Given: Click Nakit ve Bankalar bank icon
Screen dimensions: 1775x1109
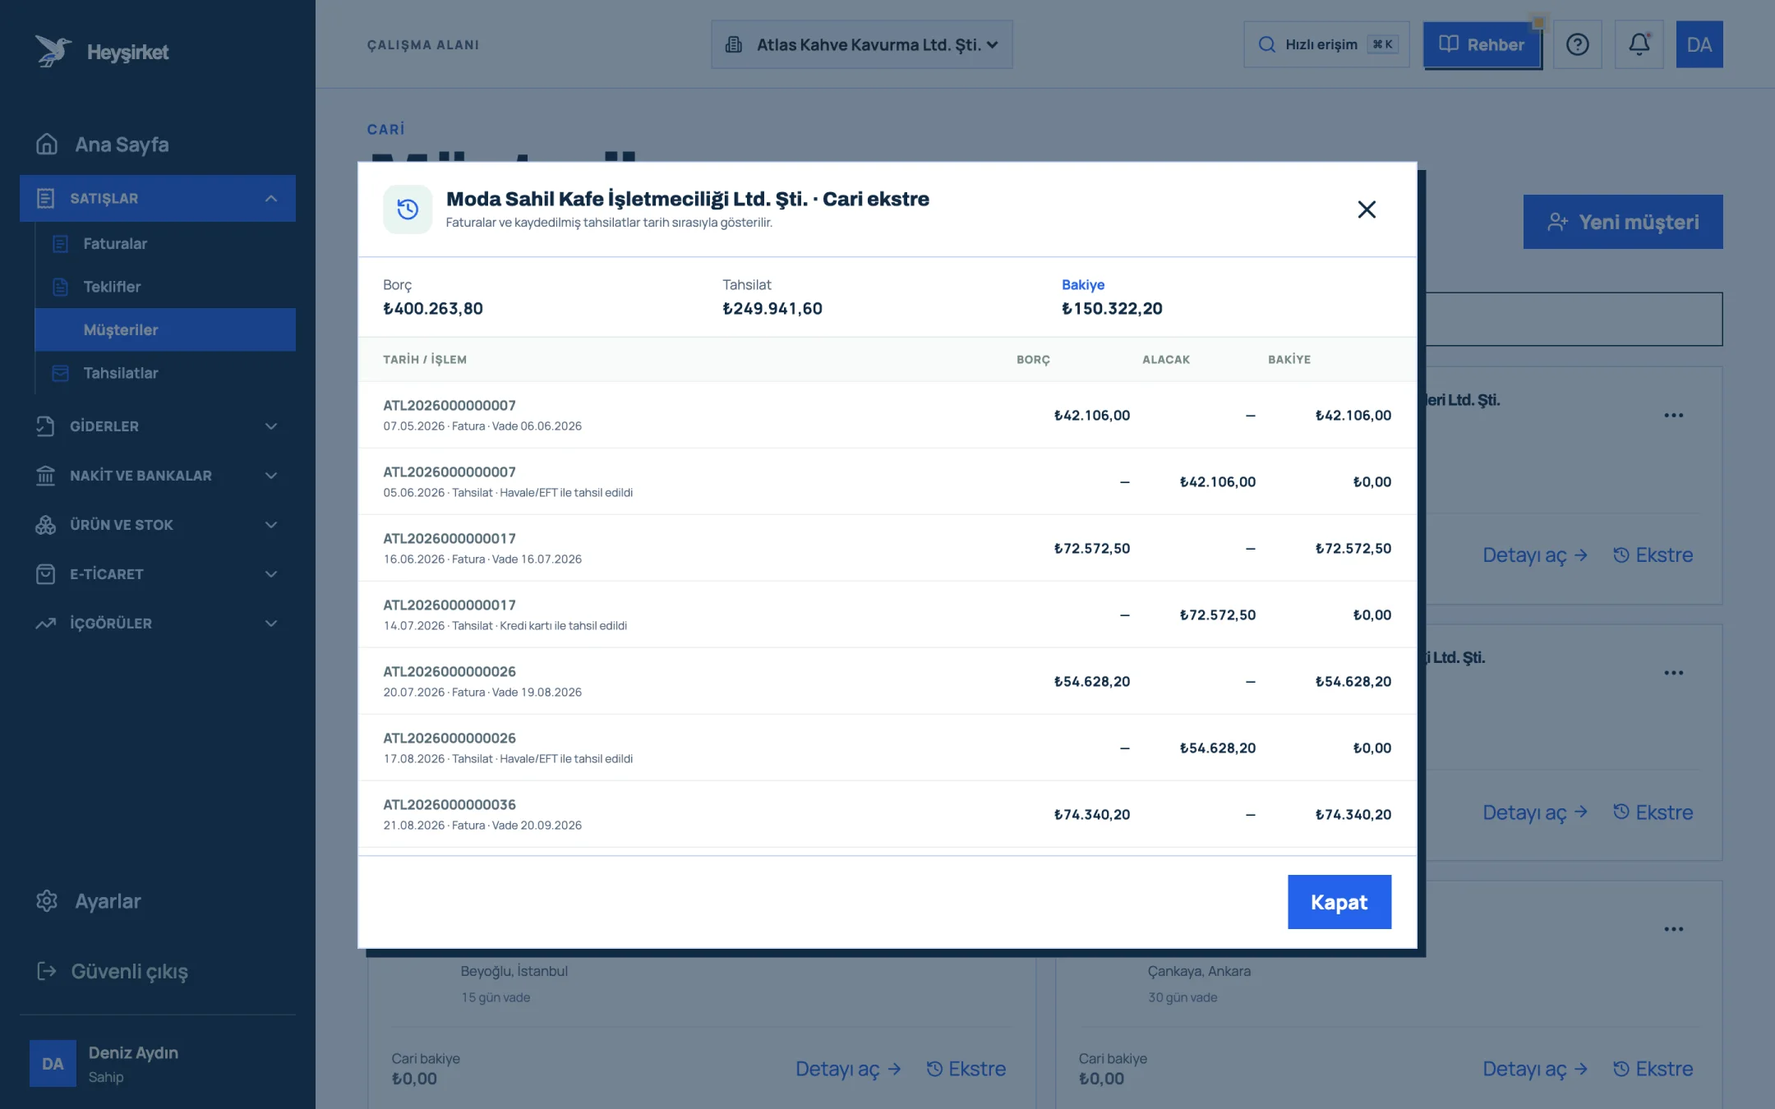Looking at the screenshot, I should pyautogui.click(x=46, y=476).
